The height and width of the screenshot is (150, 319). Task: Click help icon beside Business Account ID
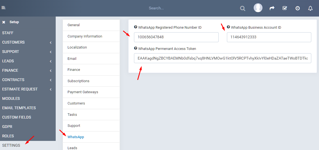[x=228, y=27]
